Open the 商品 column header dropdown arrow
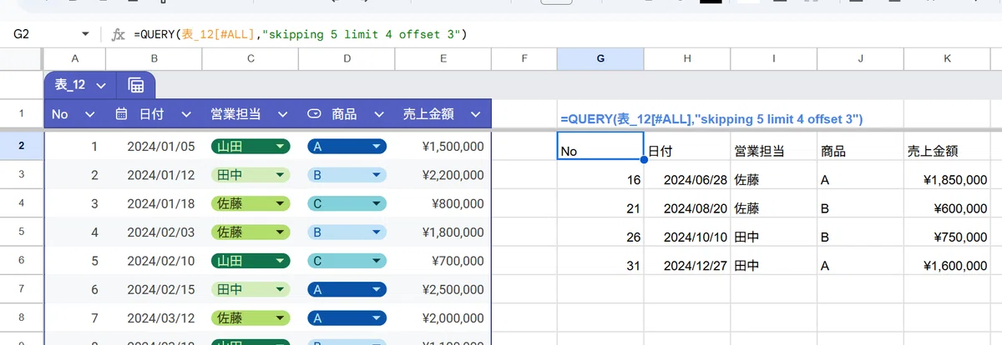1002x345 pixels. tap(379, 114)
